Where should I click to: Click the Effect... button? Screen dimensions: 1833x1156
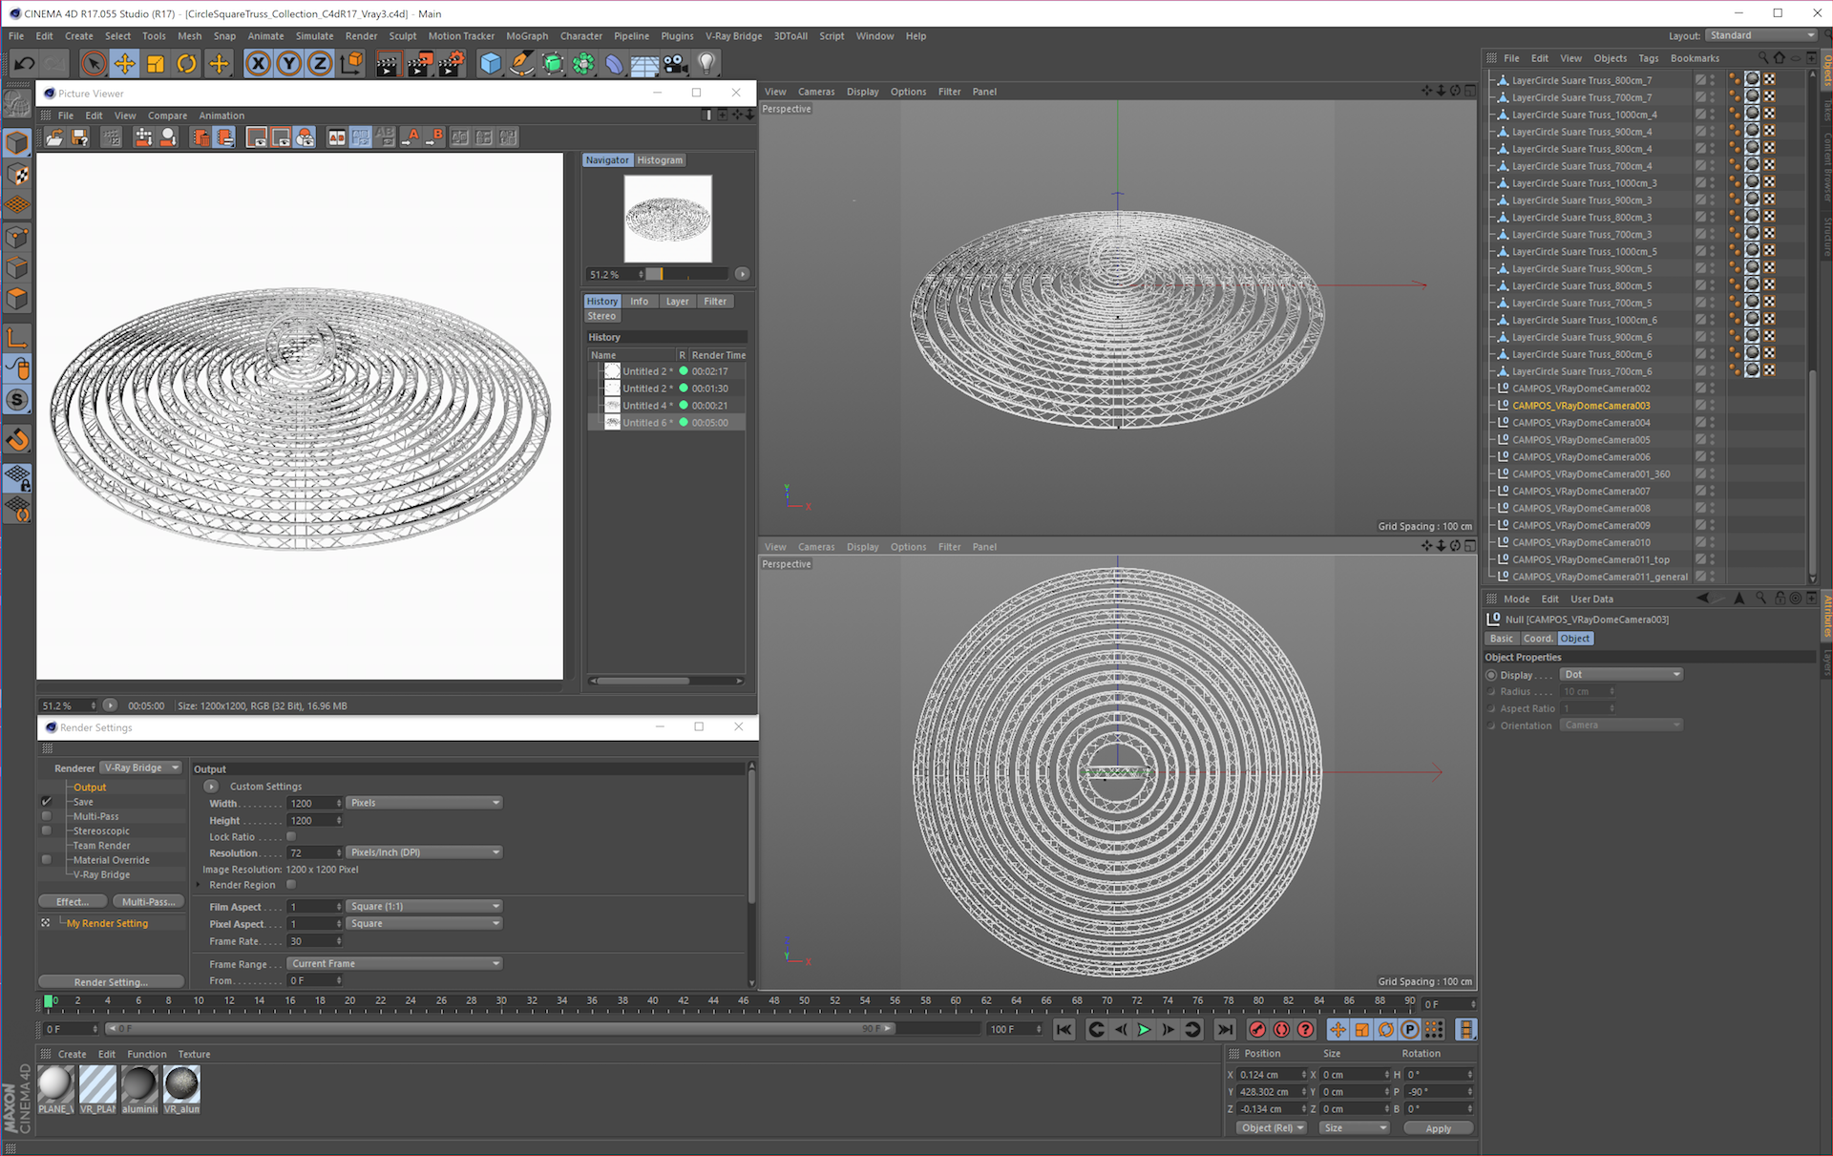73,901
